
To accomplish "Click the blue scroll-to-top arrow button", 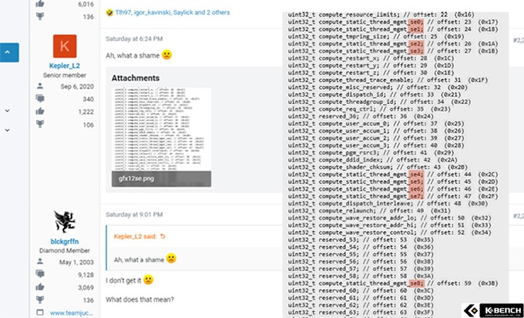I will click(6, 52).
